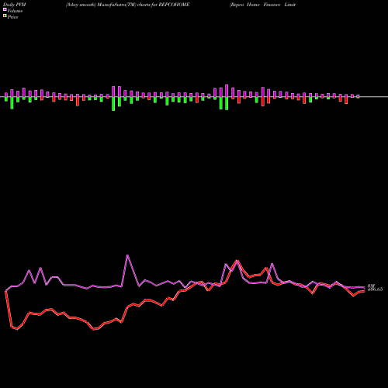This screenshot has width=388, height=388.
Task: Select the Volume legend label
Action: pyautogui.click(x=15, y=11)
